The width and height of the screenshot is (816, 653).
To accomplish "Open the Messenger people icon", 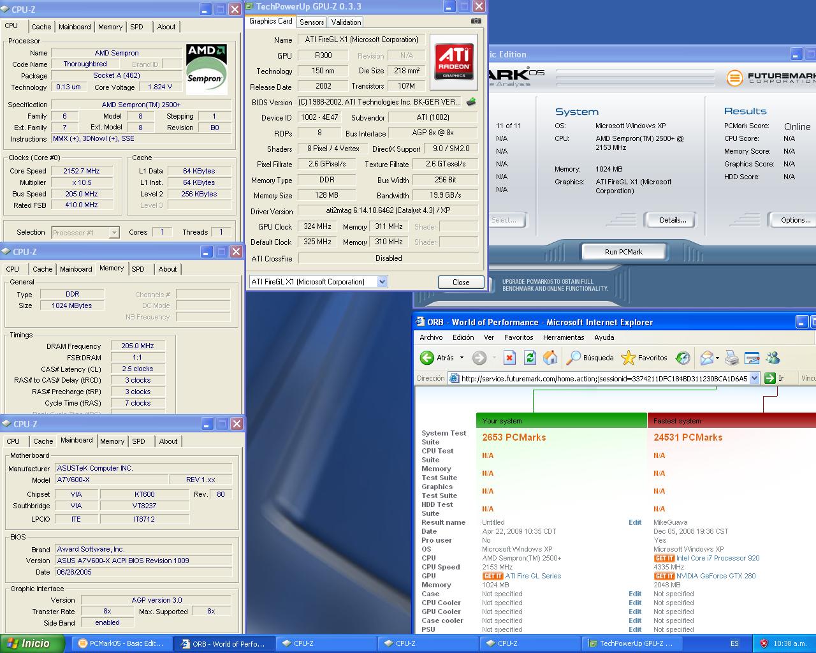I will click(773, 358).
